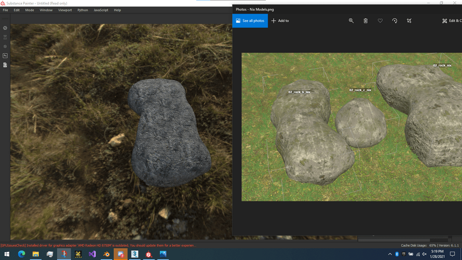Click the GPU driver outdated warning message
This screenshot has height=260, width=462.
pos(97,246)
